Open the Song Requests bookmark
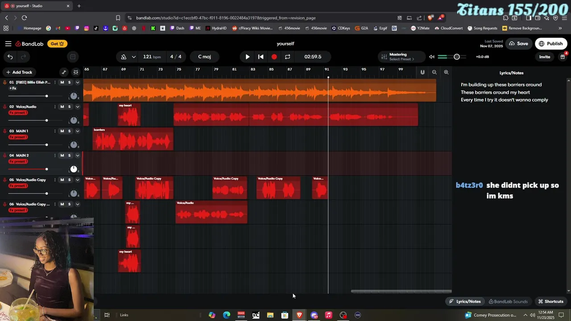This screenshot has width=571, height=321. (482, 28)
